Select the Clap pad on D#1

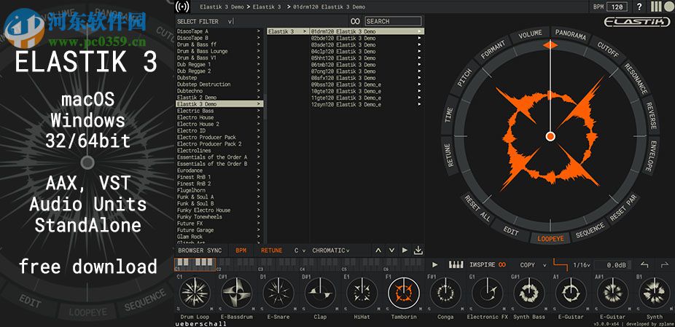click(x=320, y=293)
